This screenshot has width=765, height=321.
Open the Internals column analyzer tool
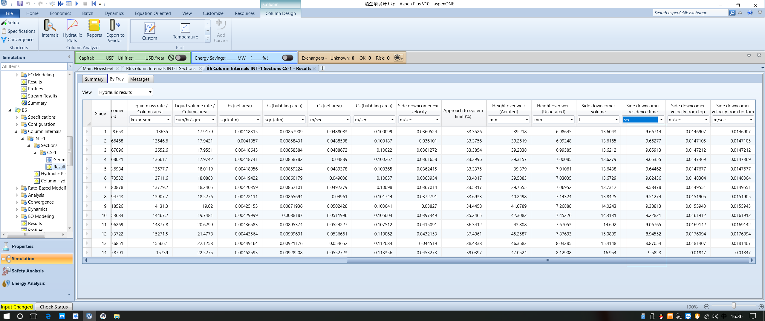pos(50,29)
